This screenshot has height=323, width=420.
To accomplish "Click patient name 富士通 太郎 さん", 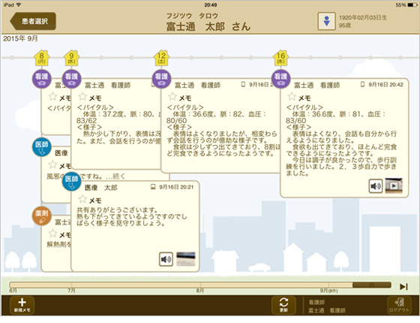I will 208,27.
